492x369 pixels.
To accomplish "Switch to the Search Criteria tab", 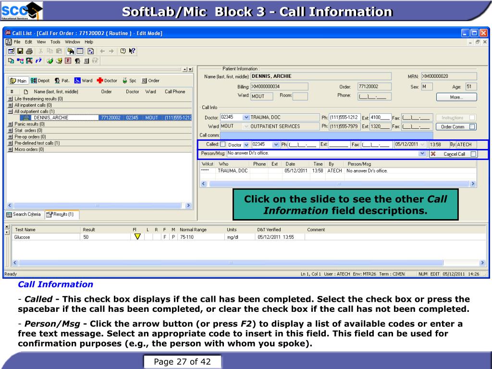I will tap(24, 214).
